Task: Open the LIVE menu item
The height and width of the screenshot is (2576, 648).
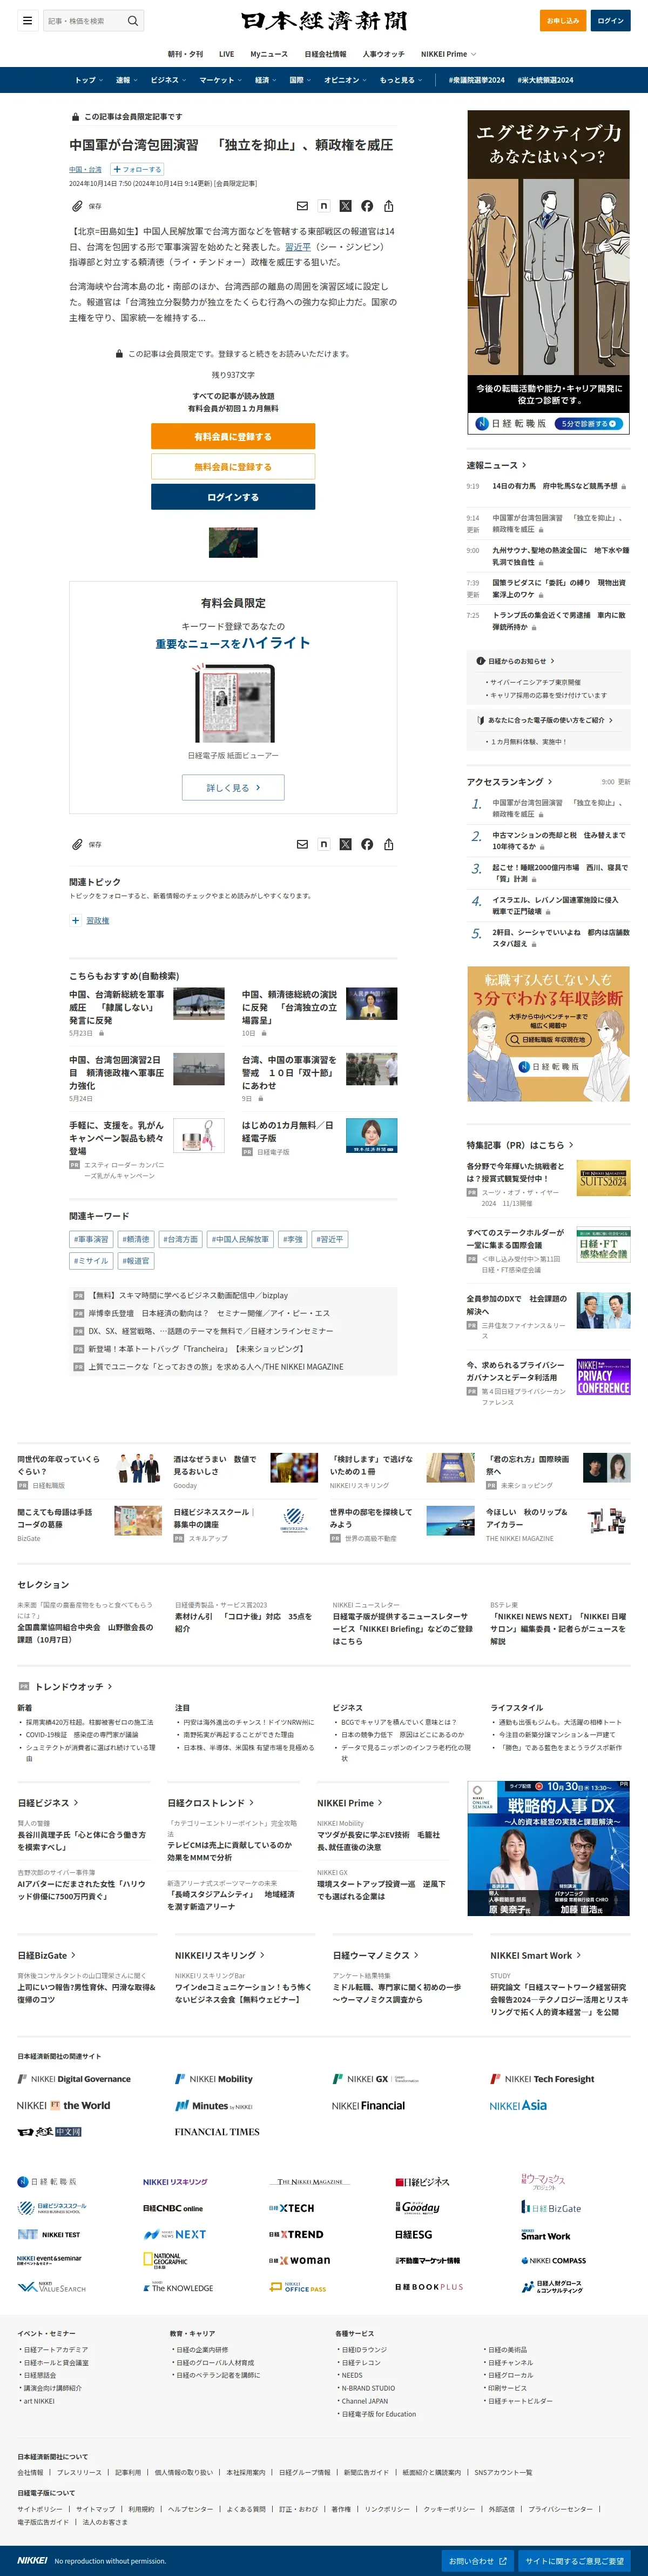Action: point(227,54)
